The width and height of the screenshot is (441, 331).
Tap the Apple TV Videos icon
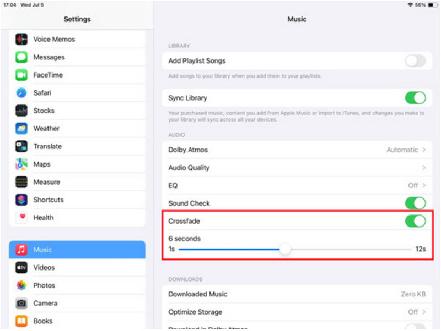tap(21, 268)
